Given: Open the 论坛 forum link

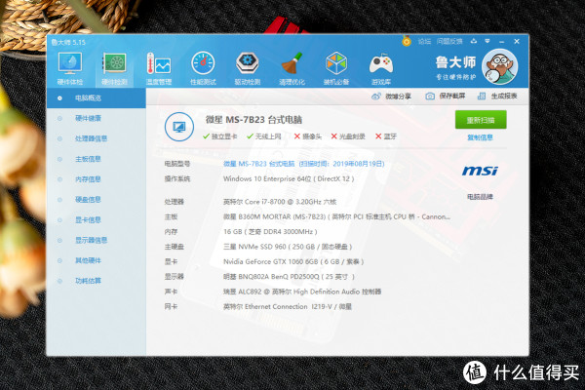Looking at the screenshot, I should pyautogui.click(x=424, y=41).
